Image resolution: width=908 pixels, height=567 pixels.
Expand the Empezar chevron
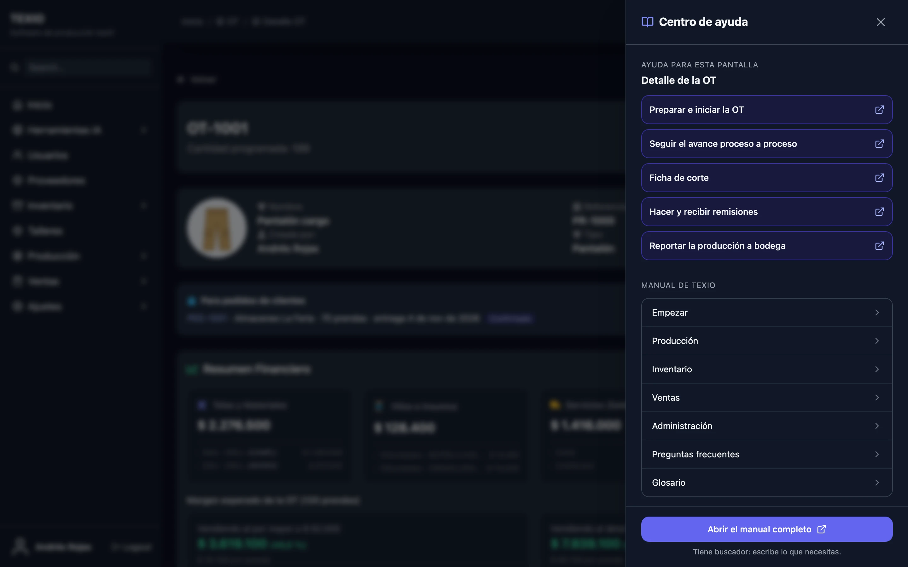(877, 312)
